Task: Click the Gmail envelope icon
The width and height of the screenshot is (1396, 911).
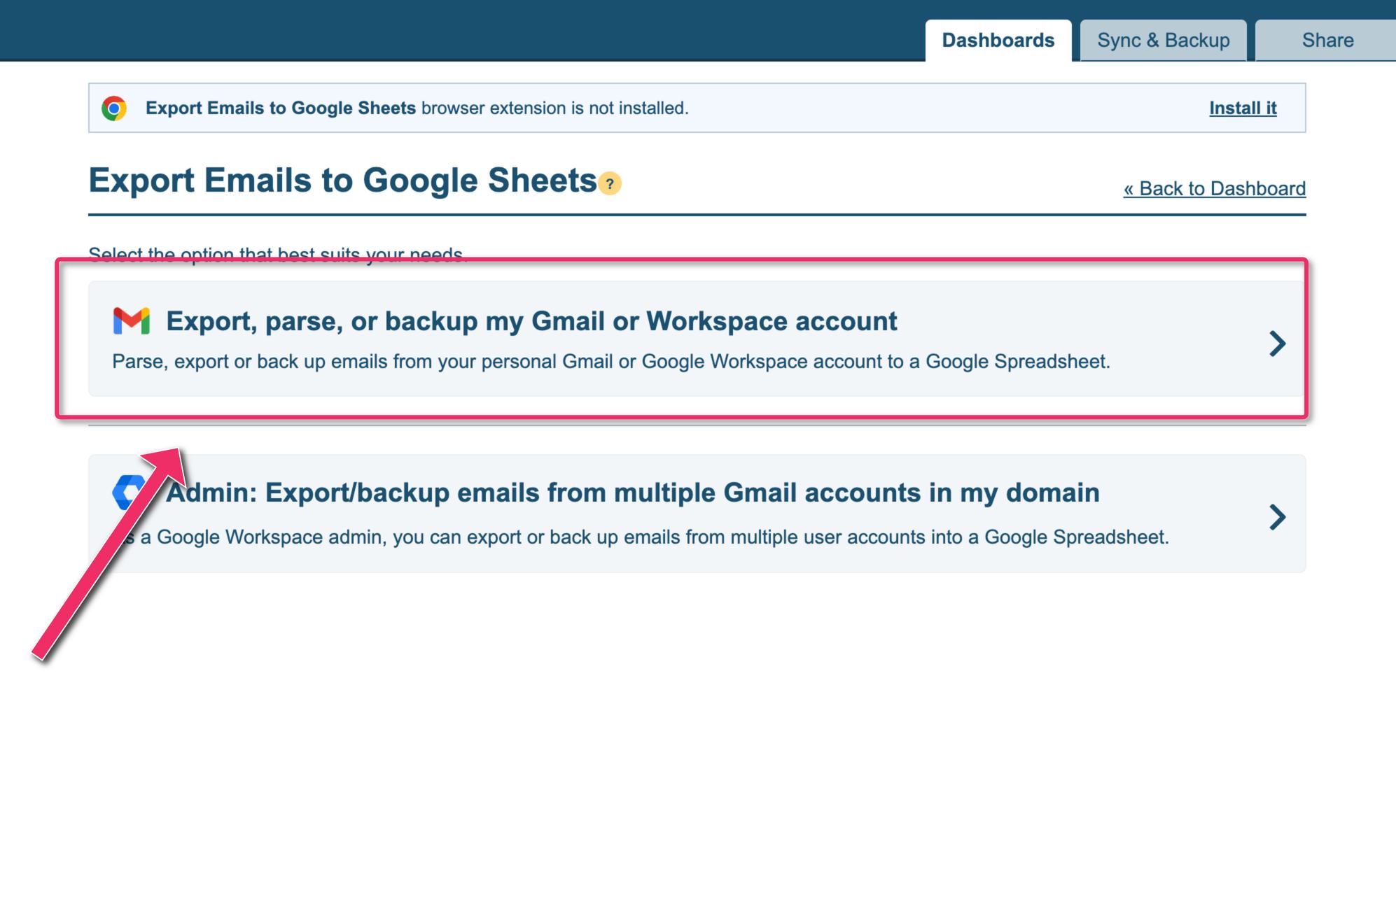Action: [x=132, y=321]
